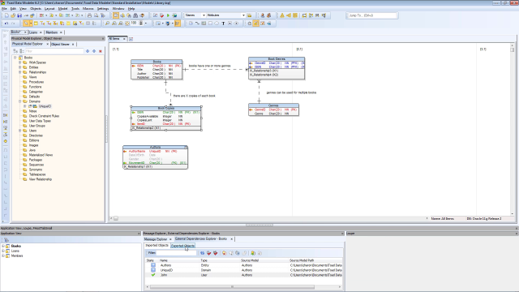Click the first red check icon in dependencies toolbar
Screen dimensions: 519x292
[x=209, y=253]
